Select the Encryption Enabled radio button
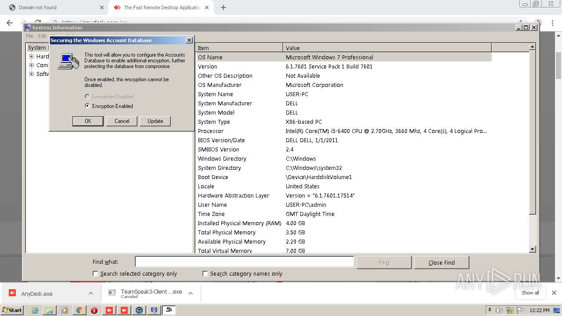This screenshot has width=562, height=316. (87, 106)
